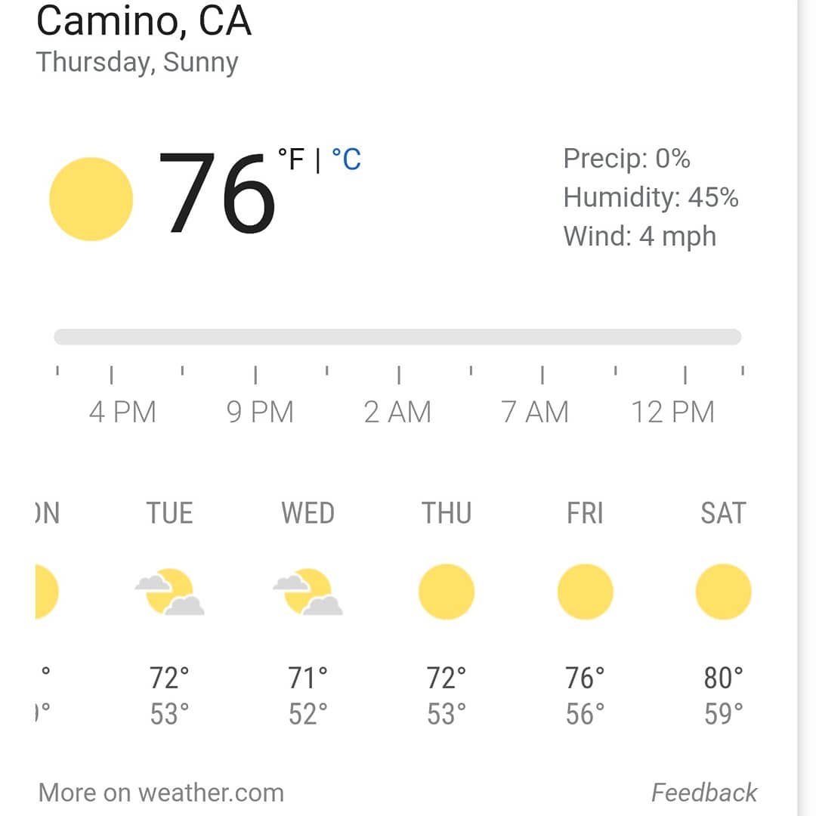
Task: Select Friday's sunny forecast icon
Action: [585, 592]
